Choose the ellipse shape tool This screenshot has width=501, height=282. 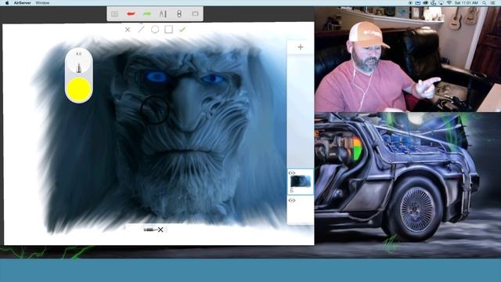click(x=155, y=30)
